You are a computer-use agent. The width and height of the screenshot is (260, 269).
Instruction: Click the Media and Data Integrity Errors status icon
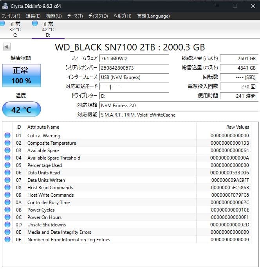7,232
